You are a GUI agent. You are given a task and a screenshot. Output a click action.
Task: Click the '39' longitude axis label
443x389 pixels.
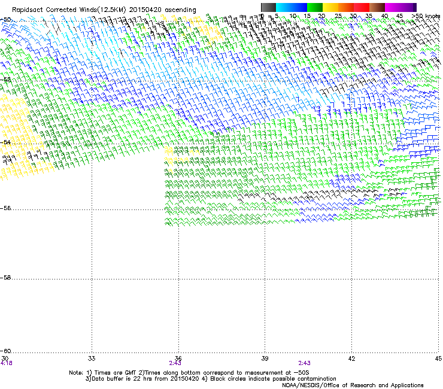click(x=265, y=358)
